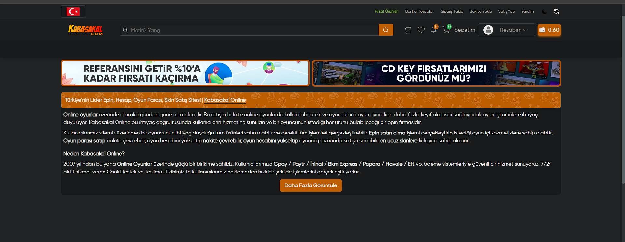
Task: Open the favorites heart icon
Action: click(421, 30)
